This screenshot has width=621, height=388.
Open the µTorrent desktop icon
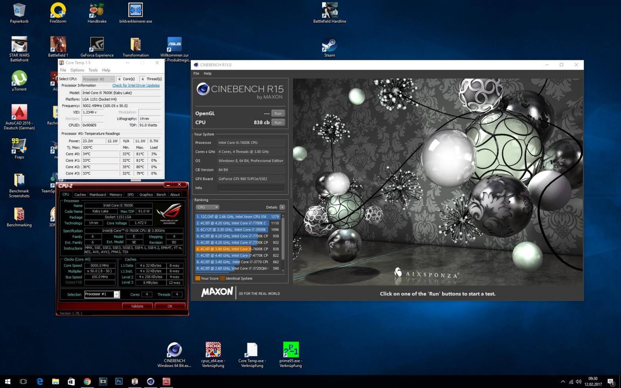[19, 81]
